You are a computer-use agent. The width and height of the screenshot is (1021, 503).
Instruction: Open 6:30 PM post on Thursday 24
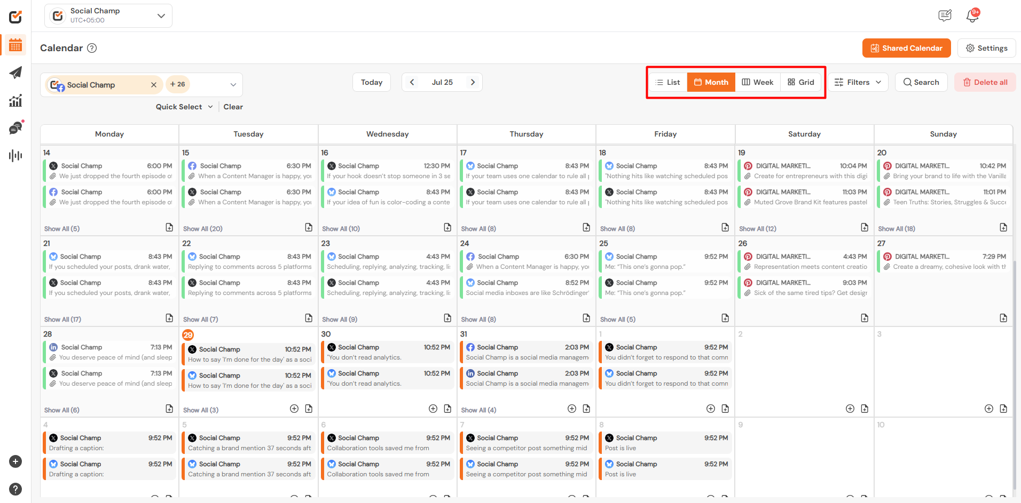click(527, 261)
